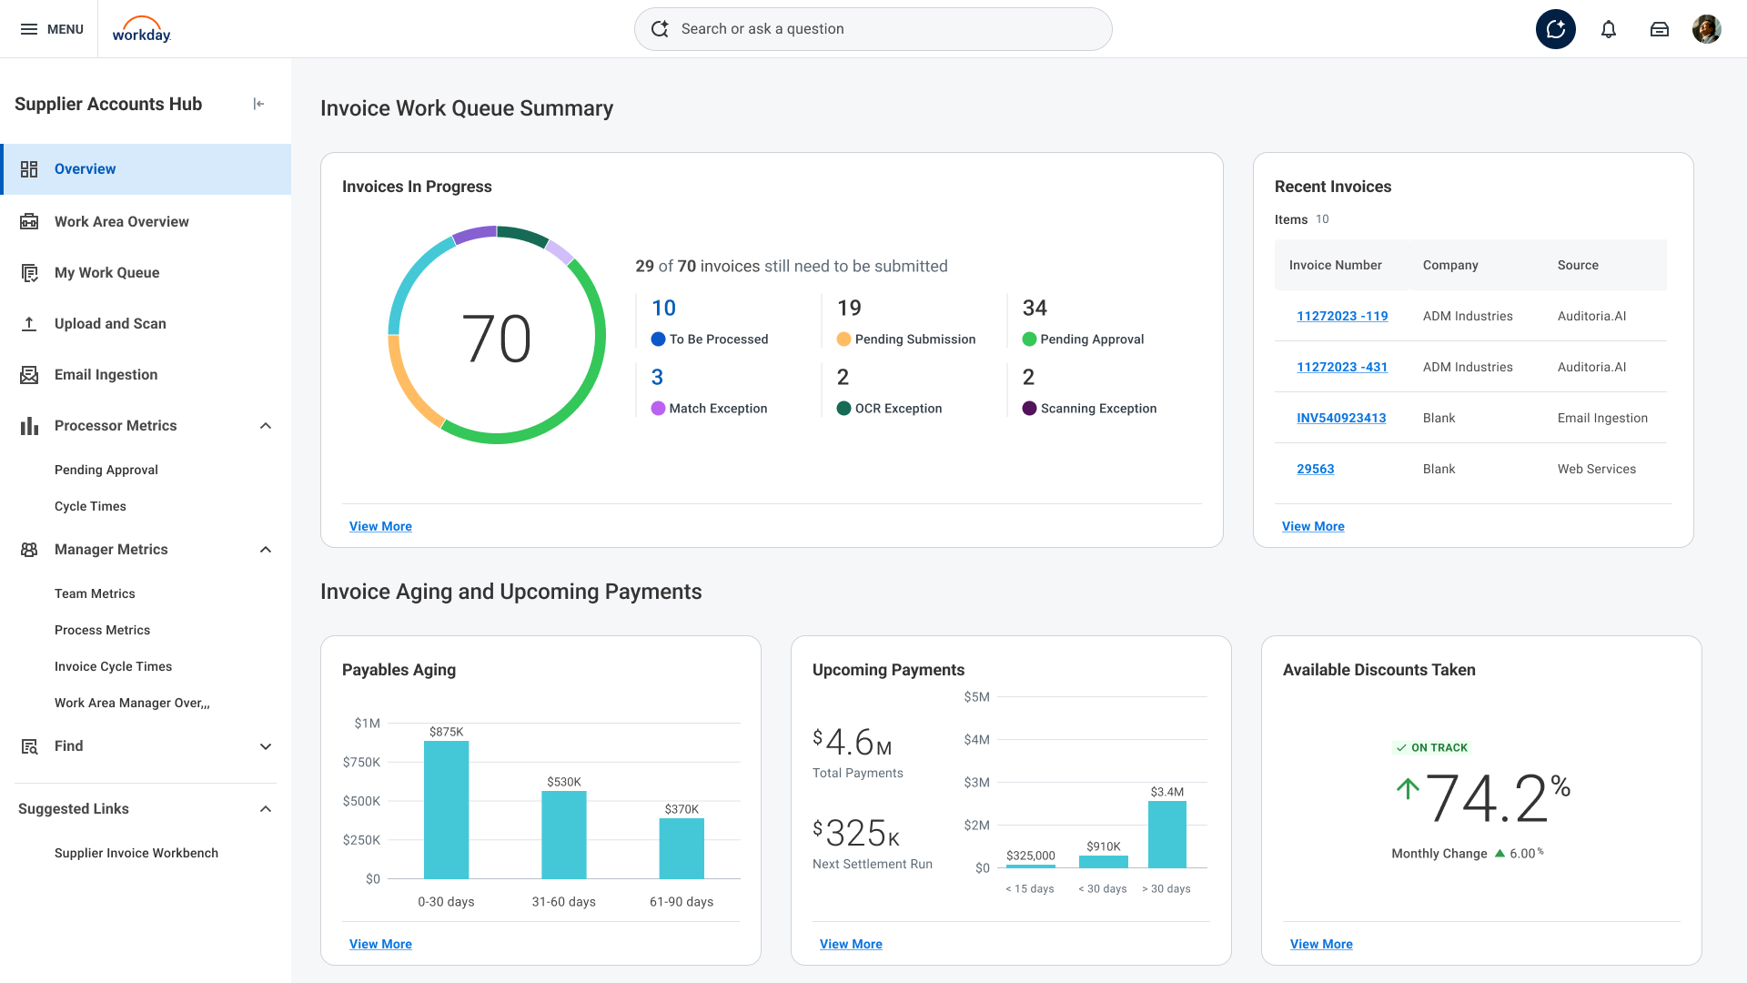Click the Upload and Scan icon

click(29, 324)
